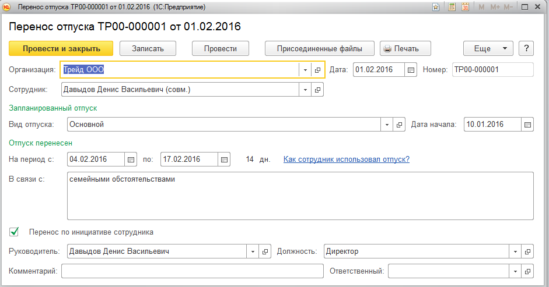Open the Ответственный record with open-form icon
The image size is (549, 287).
[527, 271]
